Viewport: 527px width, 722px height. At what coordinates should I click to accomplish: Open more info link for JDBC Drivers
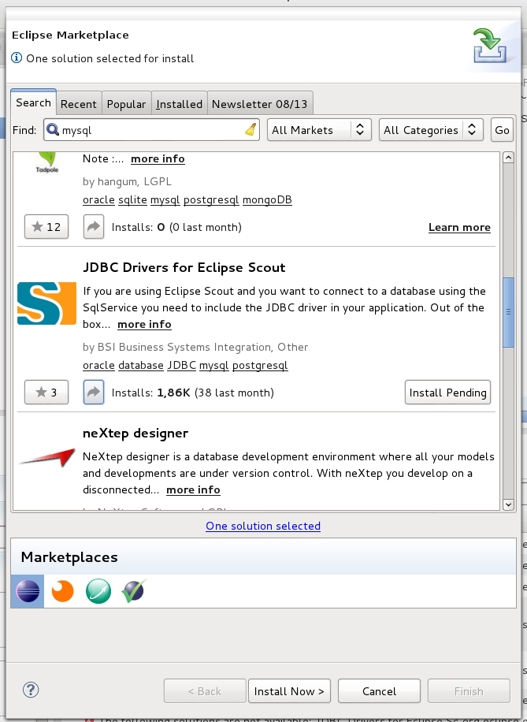point(144,324)
